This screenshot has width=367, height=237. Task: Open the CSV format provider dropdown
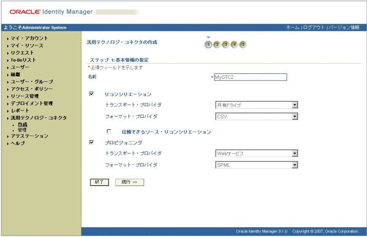pos(256,116)
